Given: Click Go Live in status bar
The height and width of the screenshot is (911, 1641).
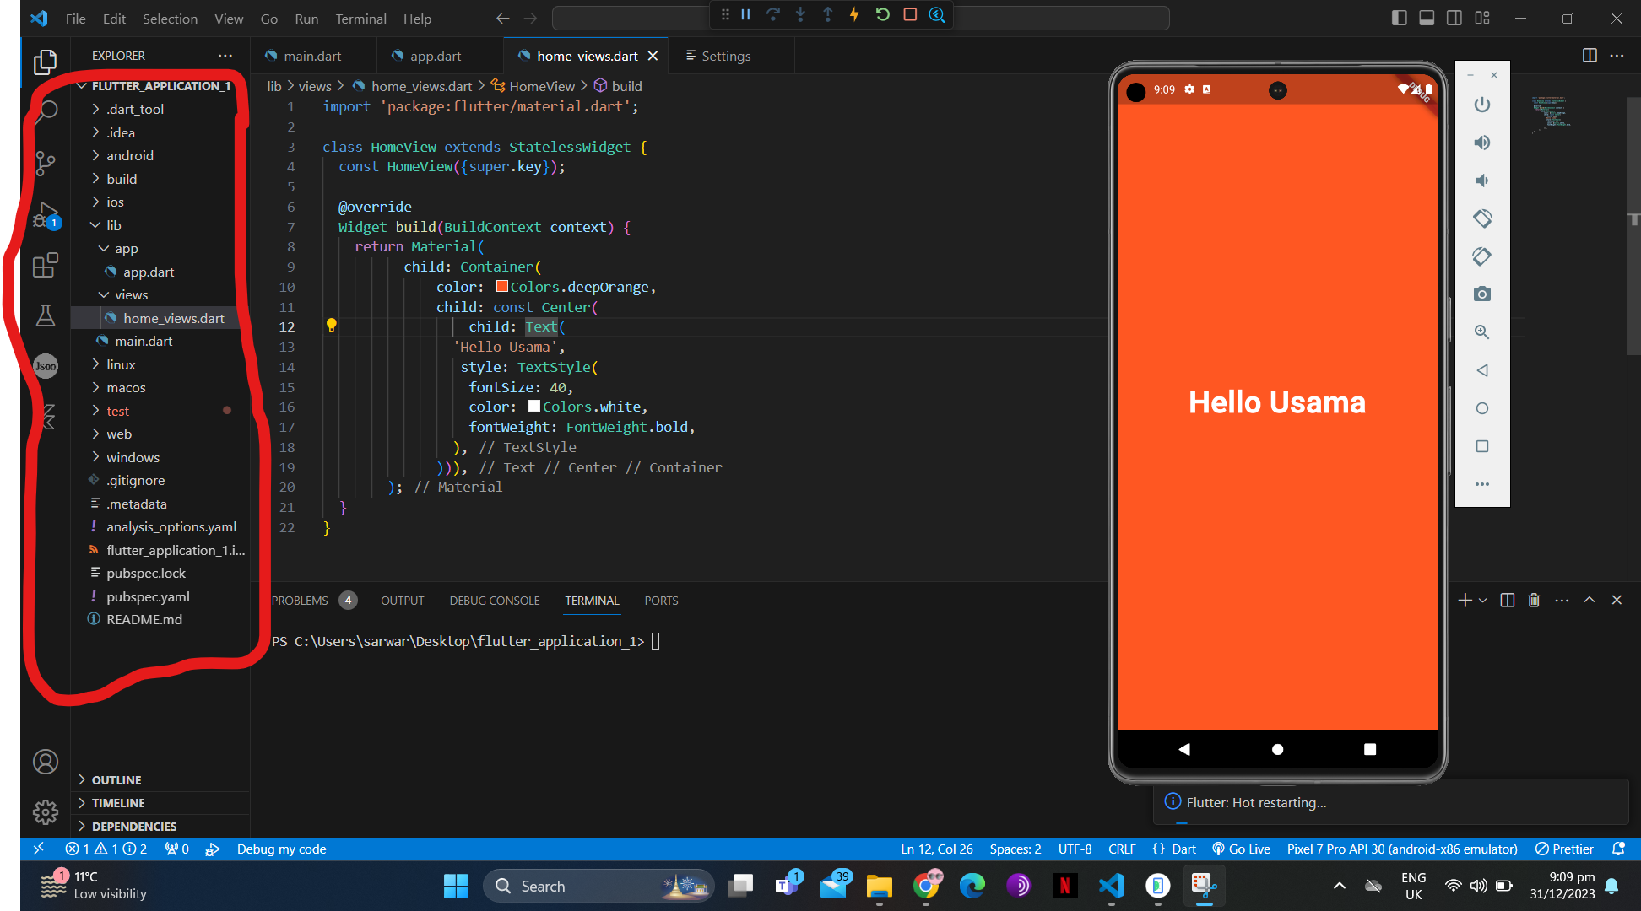Looking at the screenshot, I should coord(1241,849).
